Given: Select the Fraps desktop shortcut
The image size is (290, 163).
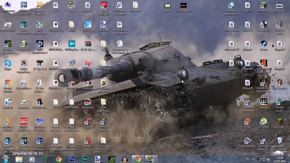Looking at the screenshot, I should [x=72, y=7].
